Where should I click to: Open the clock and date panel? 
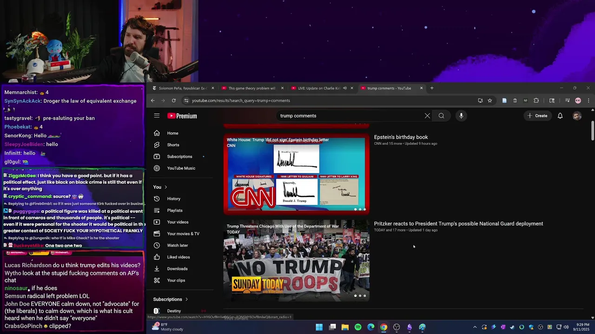(582, 327)
